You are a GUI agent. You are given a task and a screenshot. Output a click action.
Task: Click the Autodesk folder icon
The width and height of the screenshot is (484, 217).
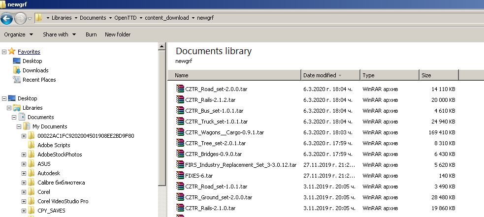31,173
